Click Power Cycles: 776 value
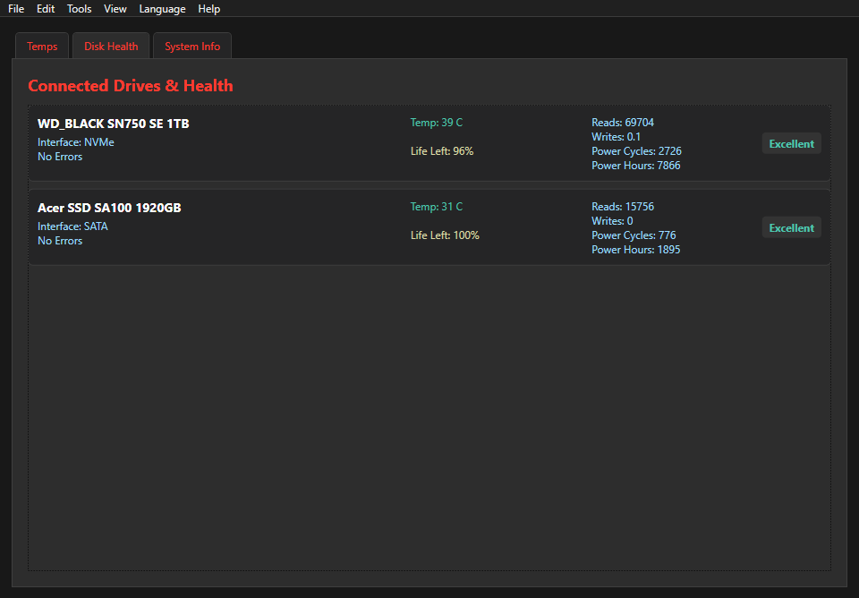859x598 pixels. tap(634, 235)
